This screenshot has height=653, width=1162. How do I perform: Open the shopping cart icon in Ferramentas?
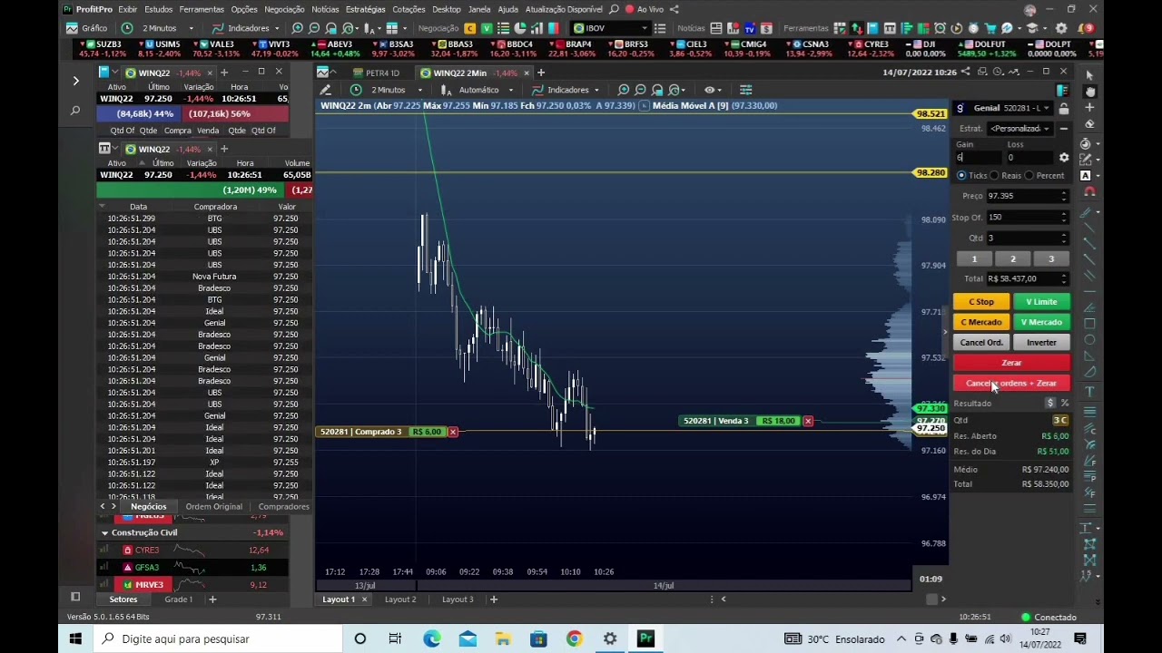coord(990,28)
